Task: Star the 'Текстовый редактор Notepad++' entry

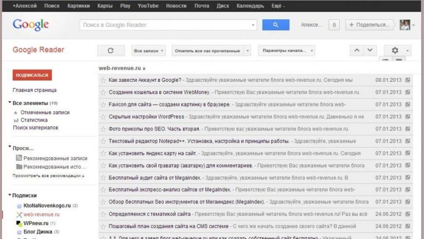Action: (103, 141)
